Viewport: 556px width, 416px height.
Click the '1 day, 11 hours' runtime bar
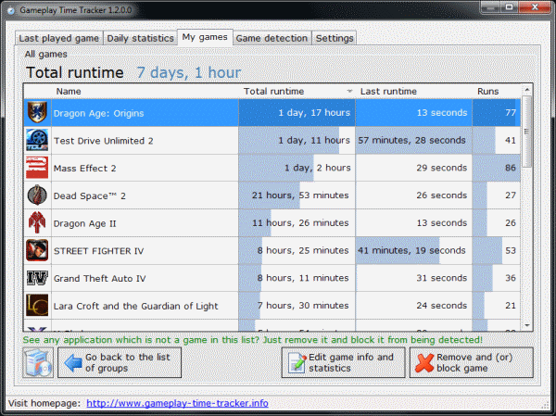(x=297, y=141)
